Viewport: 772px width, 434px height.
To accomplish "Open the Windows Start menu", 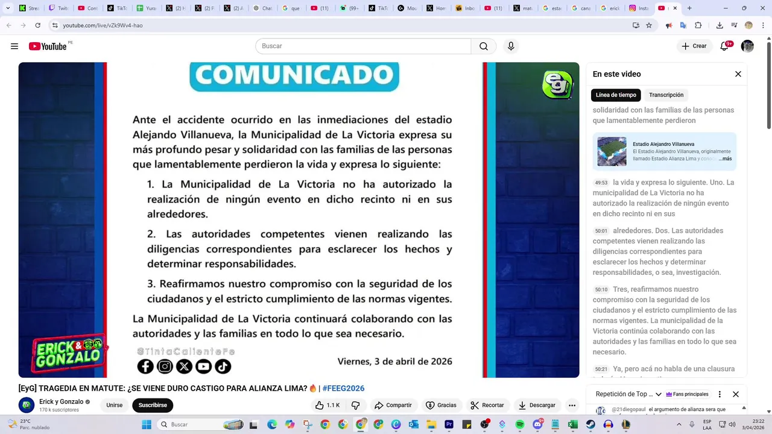I will click(147, 424).
